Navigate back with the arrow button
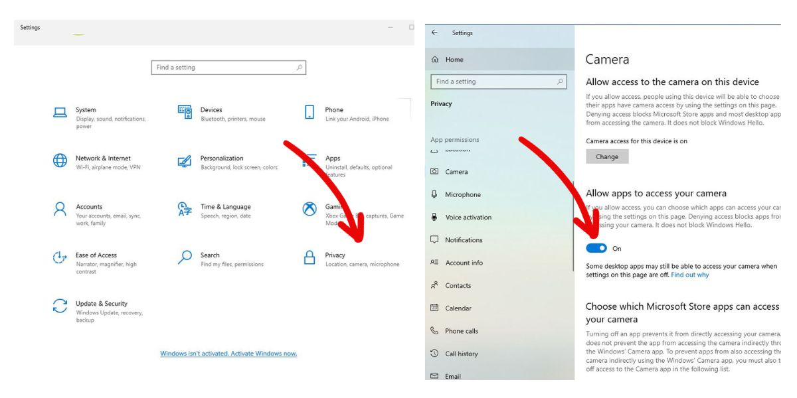Viewport: 797px width, 398px height. (435, 33)
